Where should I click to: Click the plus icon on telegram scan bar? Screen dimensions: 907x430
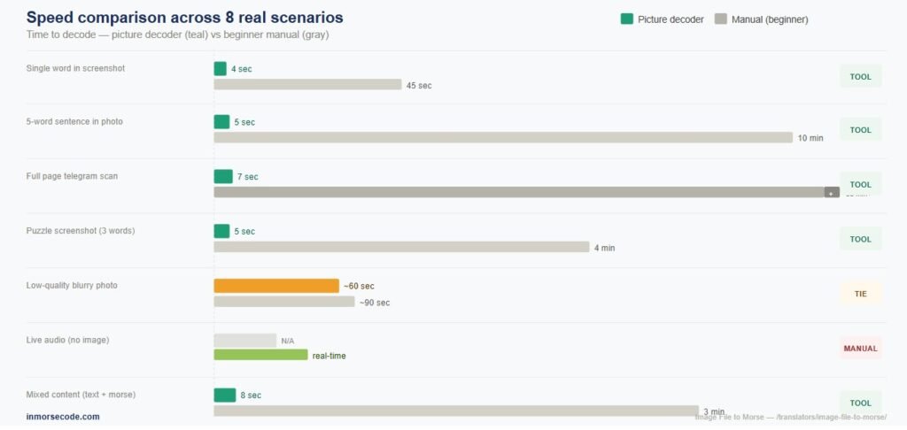(x=831, y=192)
